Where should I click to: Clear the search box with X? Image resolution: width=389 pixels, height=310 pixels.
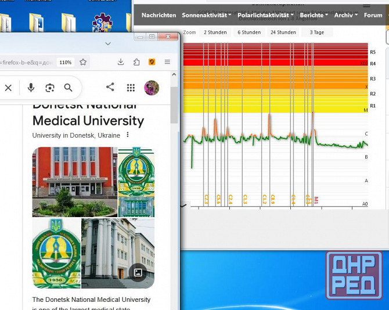pos(8,88)
